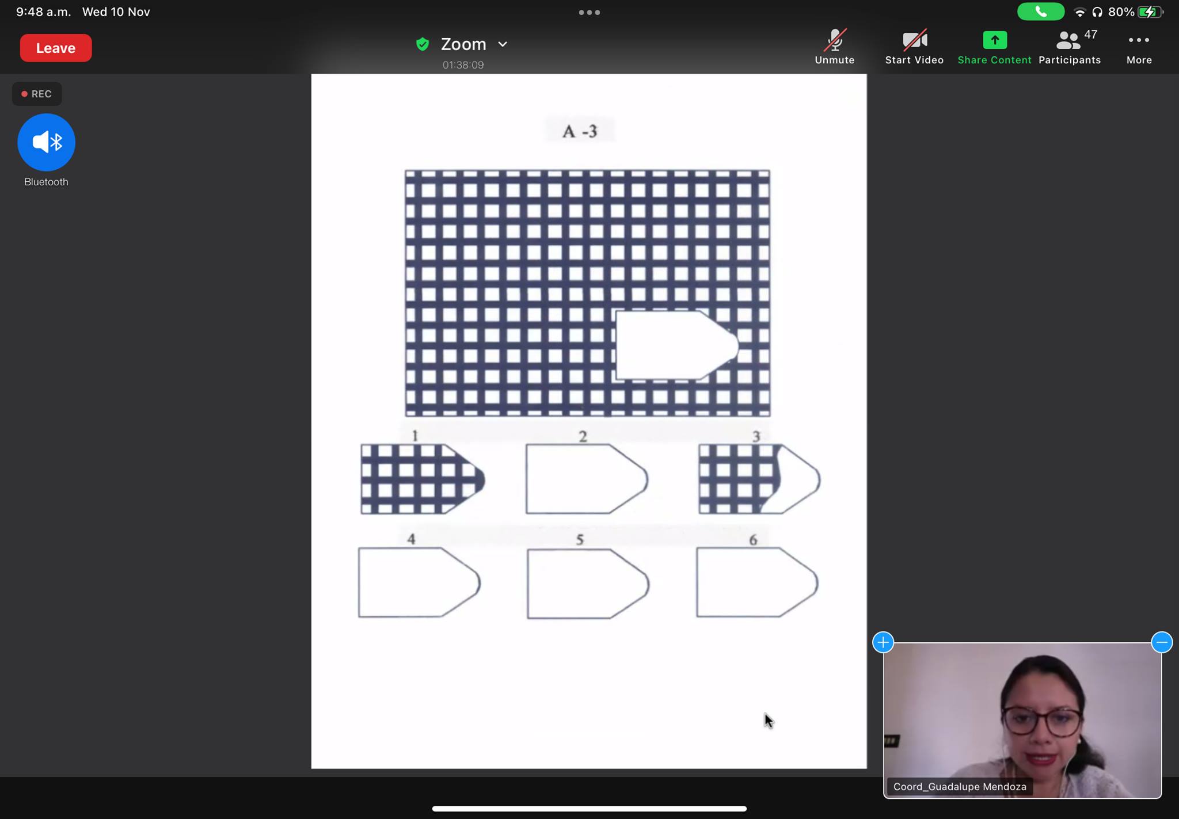Tap the date Wed 10 Nov
Screen dimensions: 1179x819
pos(116,12)
